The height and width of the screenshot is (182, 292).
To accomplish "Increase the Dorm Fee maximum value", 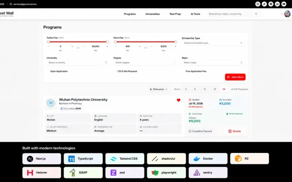I will (175, 46).
